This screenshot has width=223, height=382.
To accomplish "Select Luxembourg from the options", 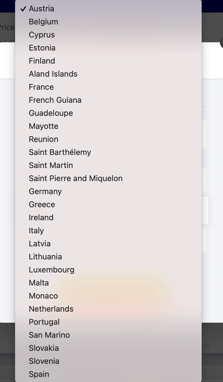I will tap(51, 270).
